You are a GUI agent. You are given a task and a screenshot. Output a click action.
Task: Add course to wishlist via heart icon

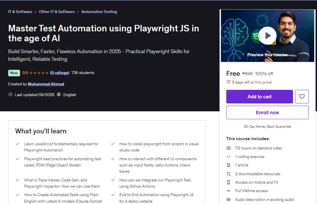coord(302,97)
